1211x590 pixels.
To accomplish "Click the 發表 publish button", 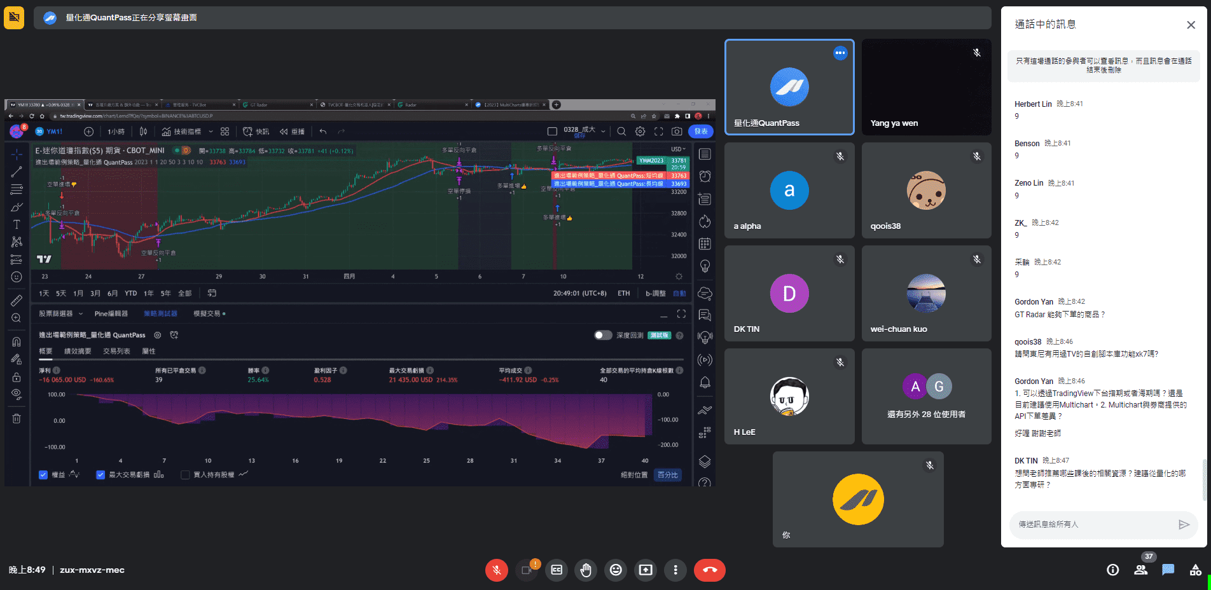I will [701, 132].
